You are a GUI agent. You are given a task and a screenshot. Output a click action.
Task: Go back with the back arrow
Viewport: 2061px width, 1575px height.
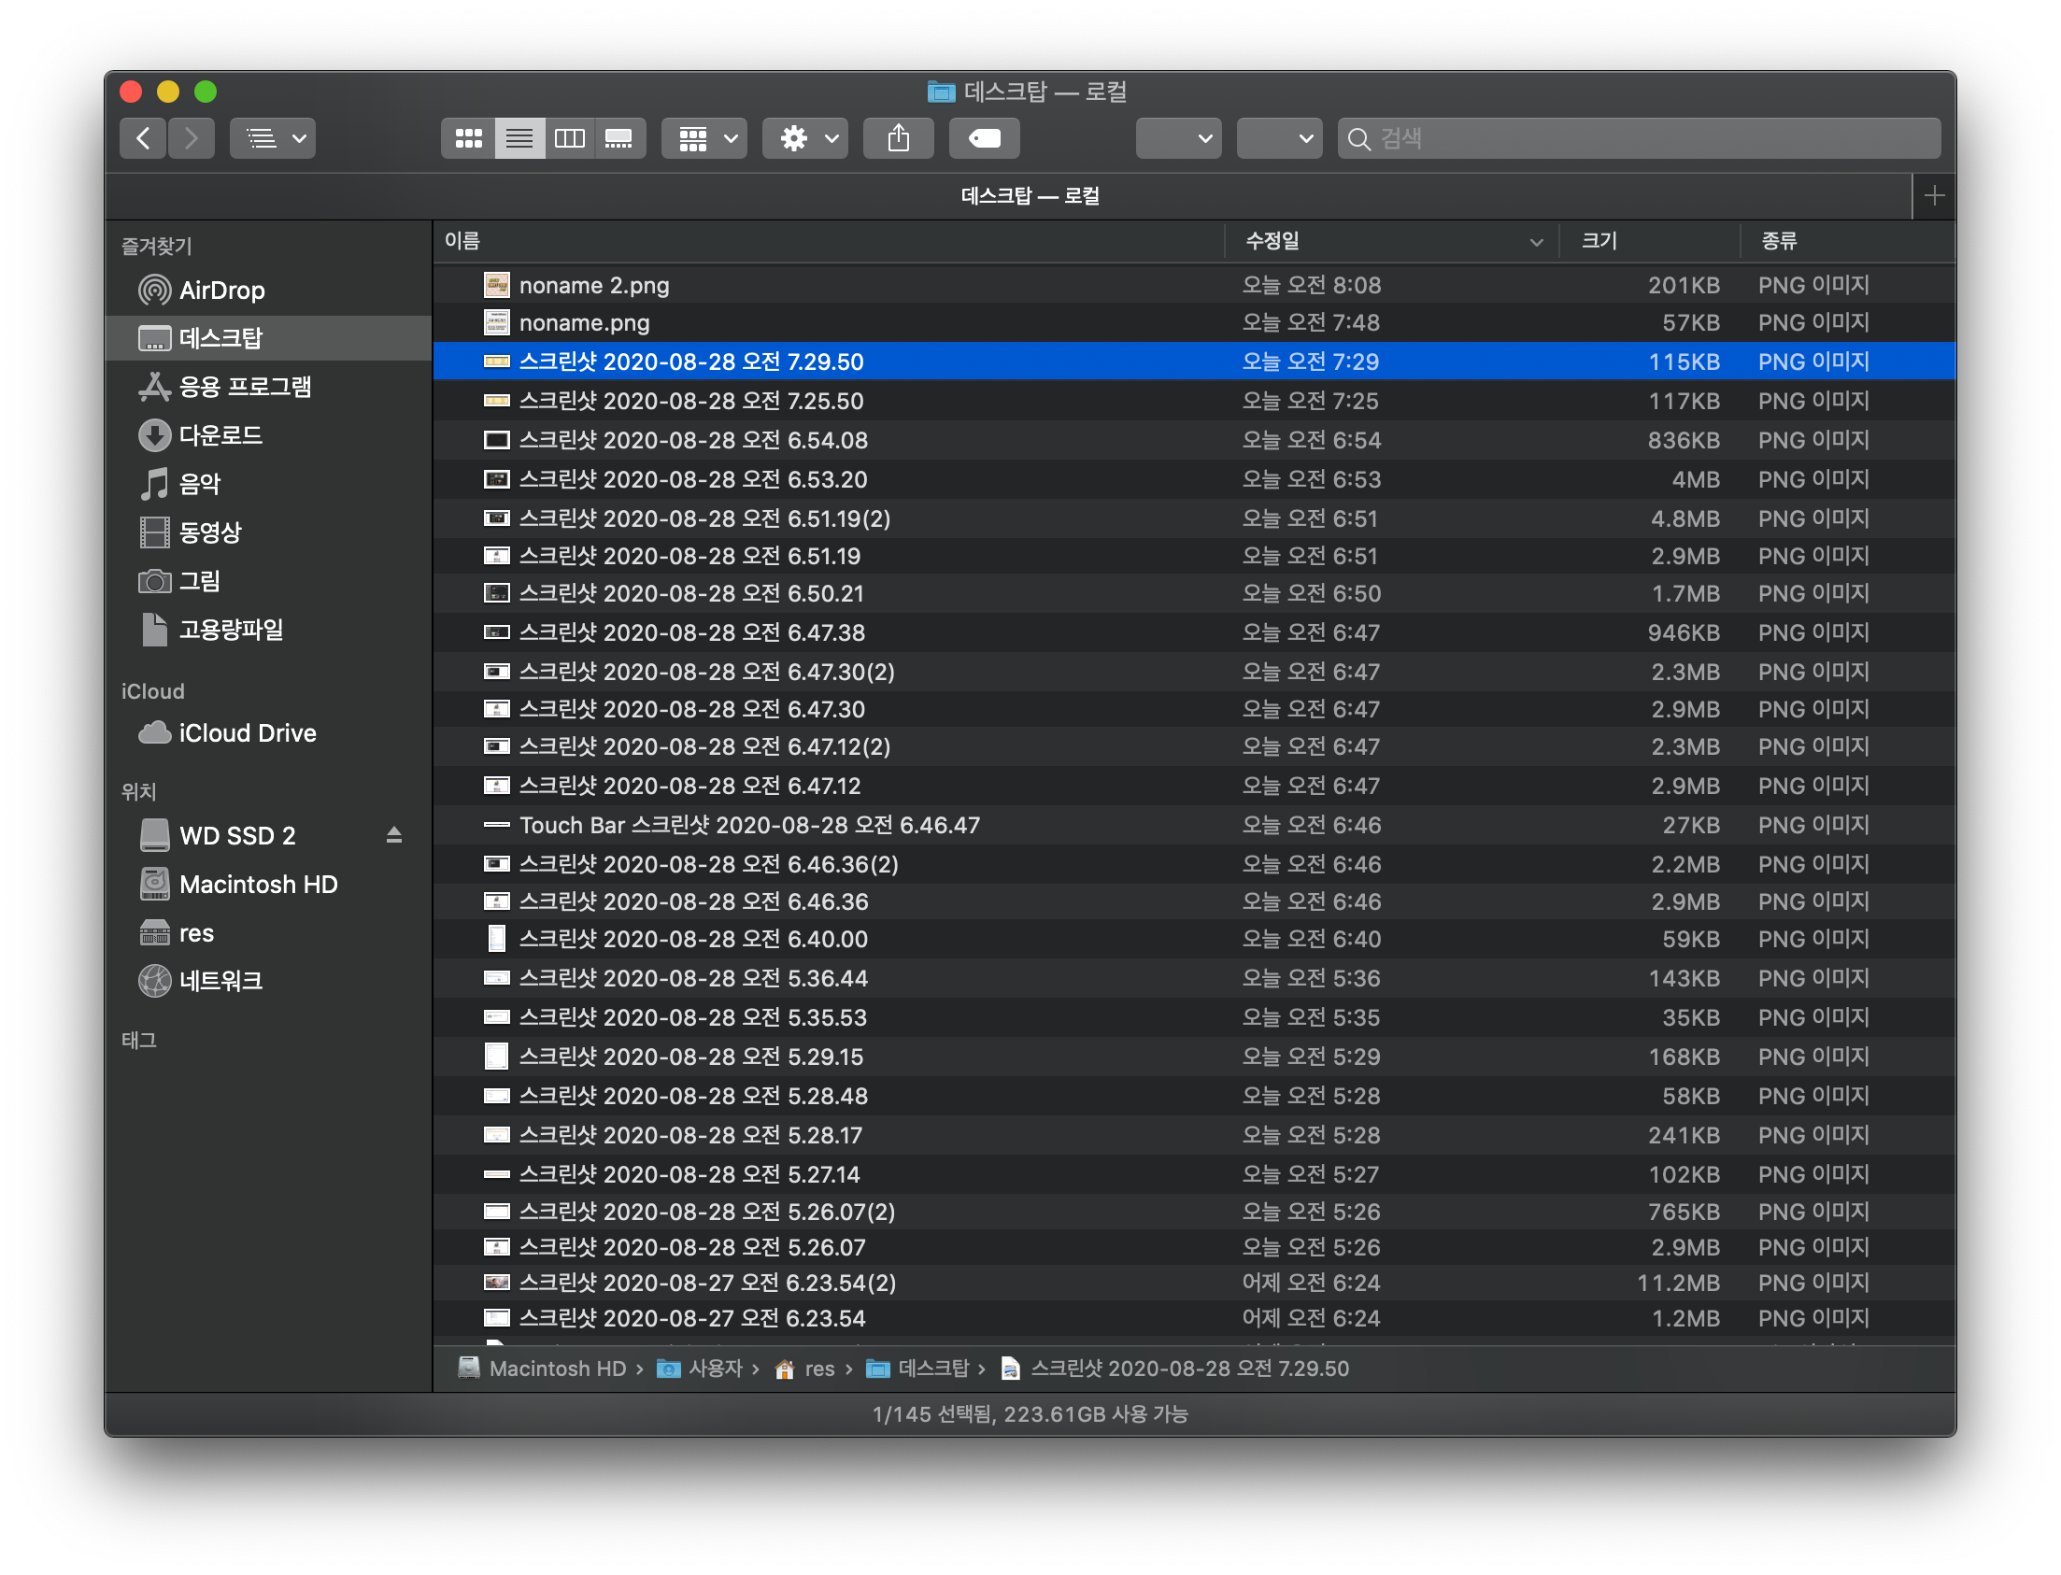(x=144, y=139)
